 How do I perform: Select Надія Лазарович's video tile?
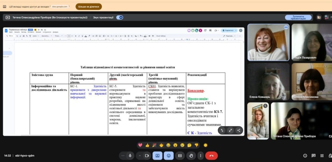point(312,42)
